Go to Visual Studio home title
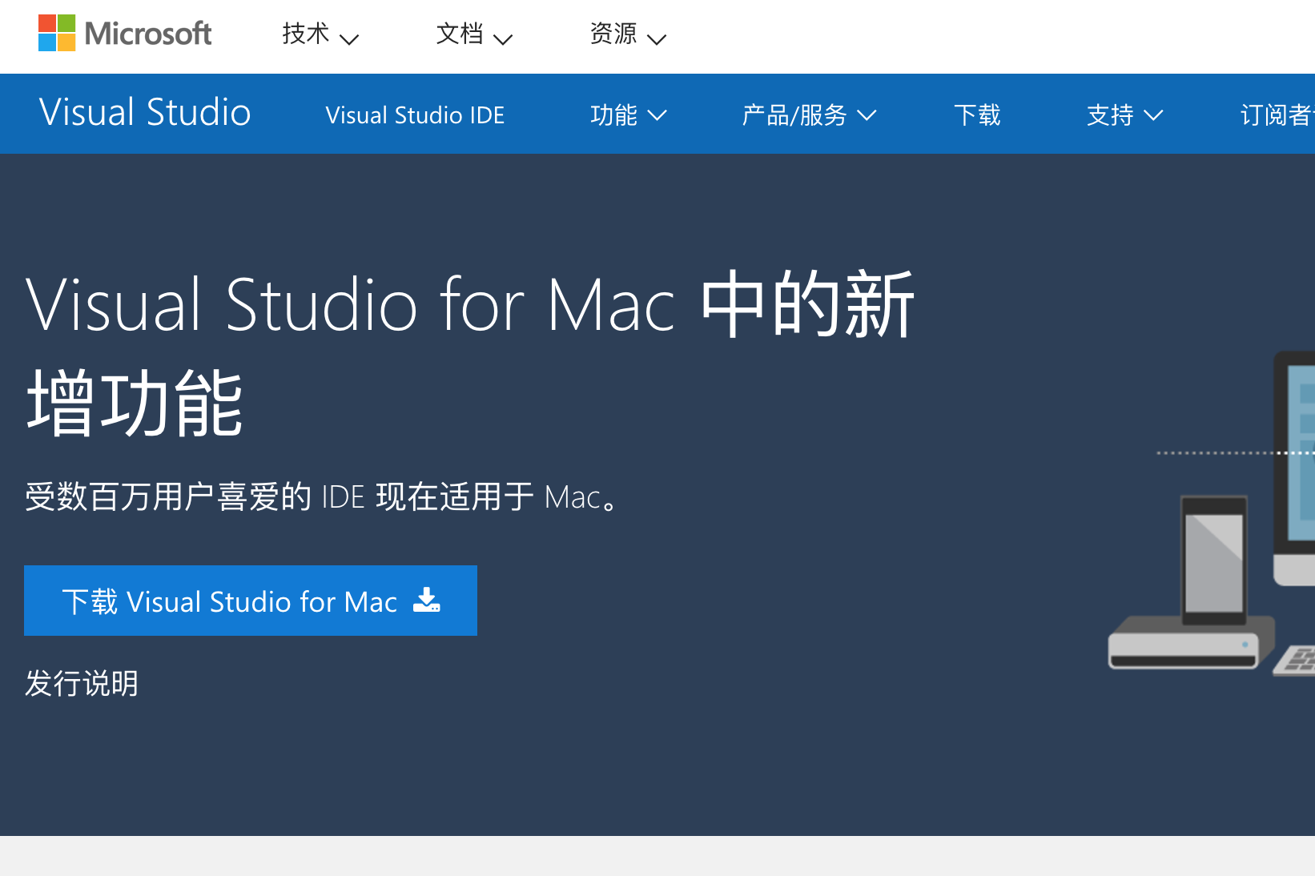The image size is (1315, 876). [x=145, y=112]
